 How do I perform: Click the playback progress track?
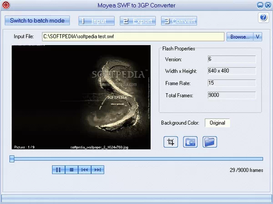pos(138,159)
